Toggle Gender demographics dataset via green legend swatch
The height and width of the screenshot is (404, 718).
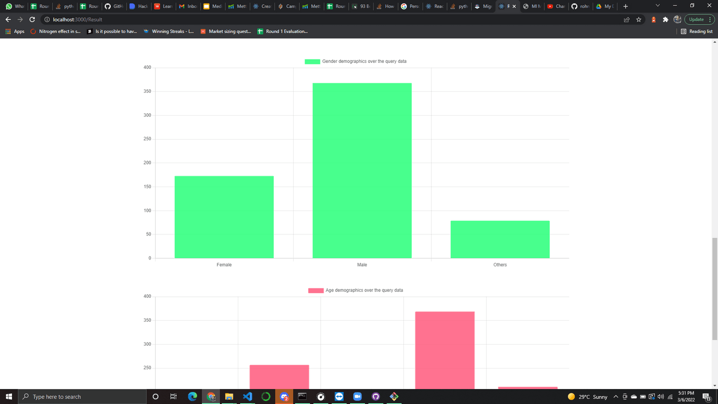tap(312, 61)
